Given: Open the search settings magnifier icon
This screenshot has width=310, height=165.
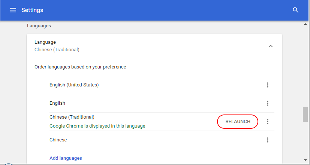Looking at the screenshot, I should [295, 10].
